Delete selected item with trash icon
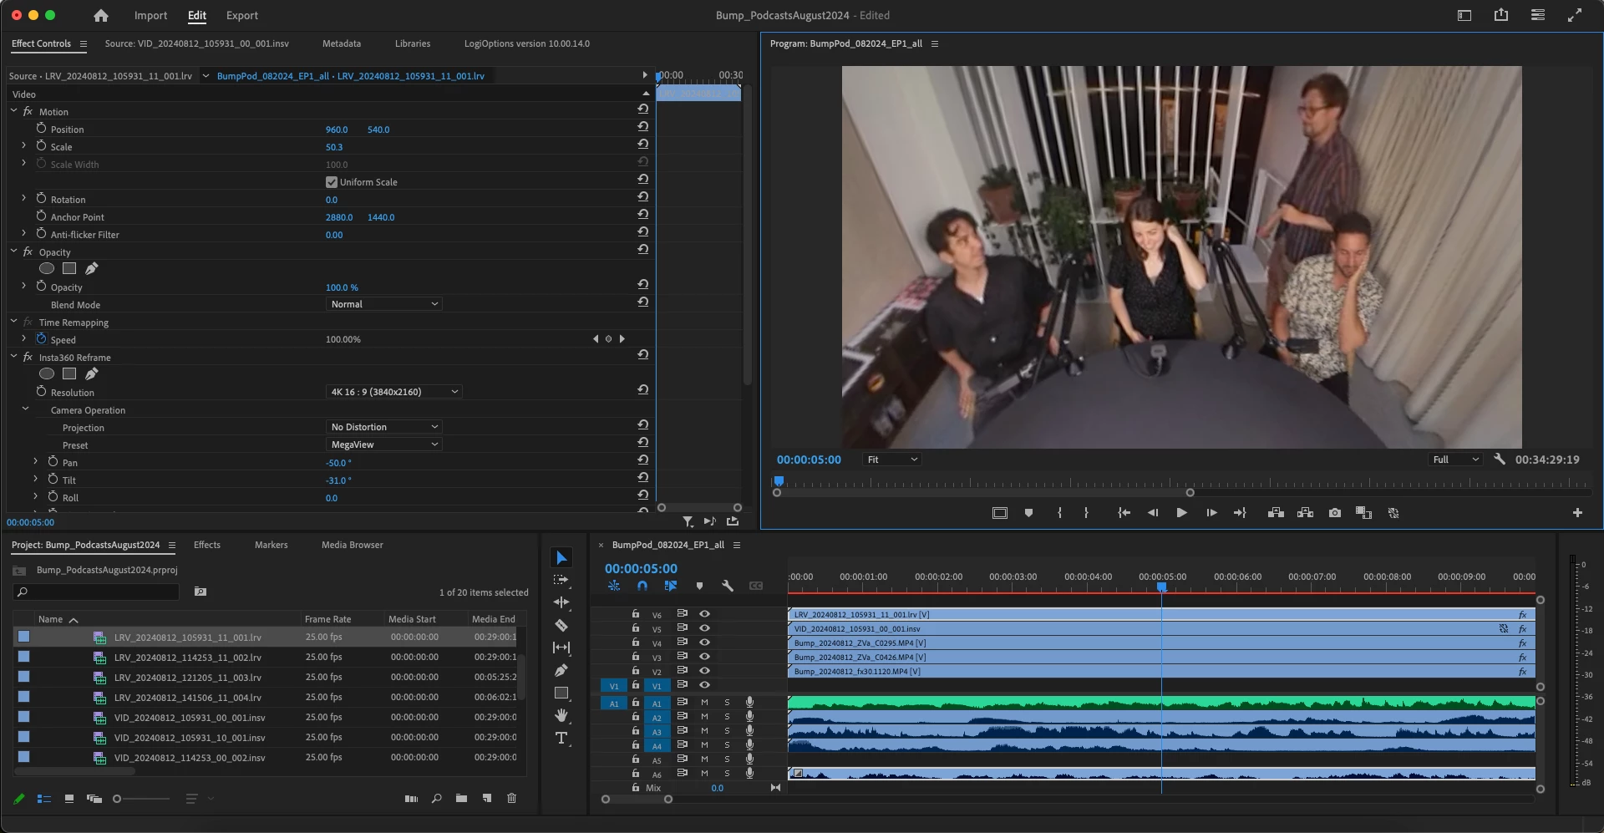Image resolution: width=1604 pixels, height=833 pixels. coord(512,799)
